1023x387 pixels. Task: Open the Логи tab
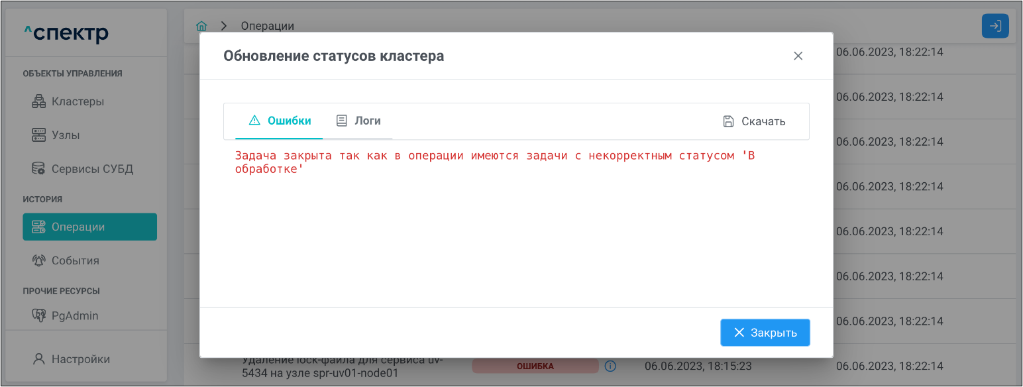pyautogui.click(x=358, y=121)
